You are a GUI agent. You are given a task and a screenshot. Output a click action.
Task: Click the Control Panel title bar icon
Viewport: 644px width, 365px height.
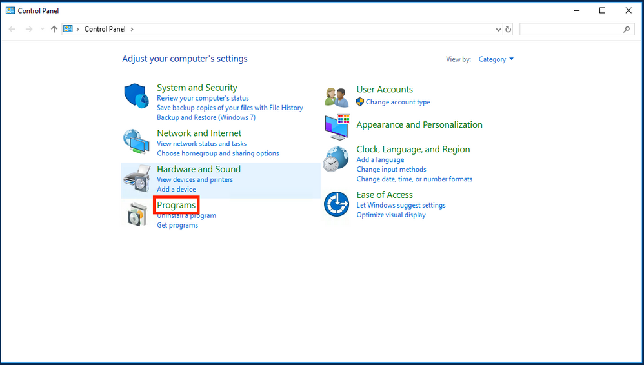click(10, 11)
